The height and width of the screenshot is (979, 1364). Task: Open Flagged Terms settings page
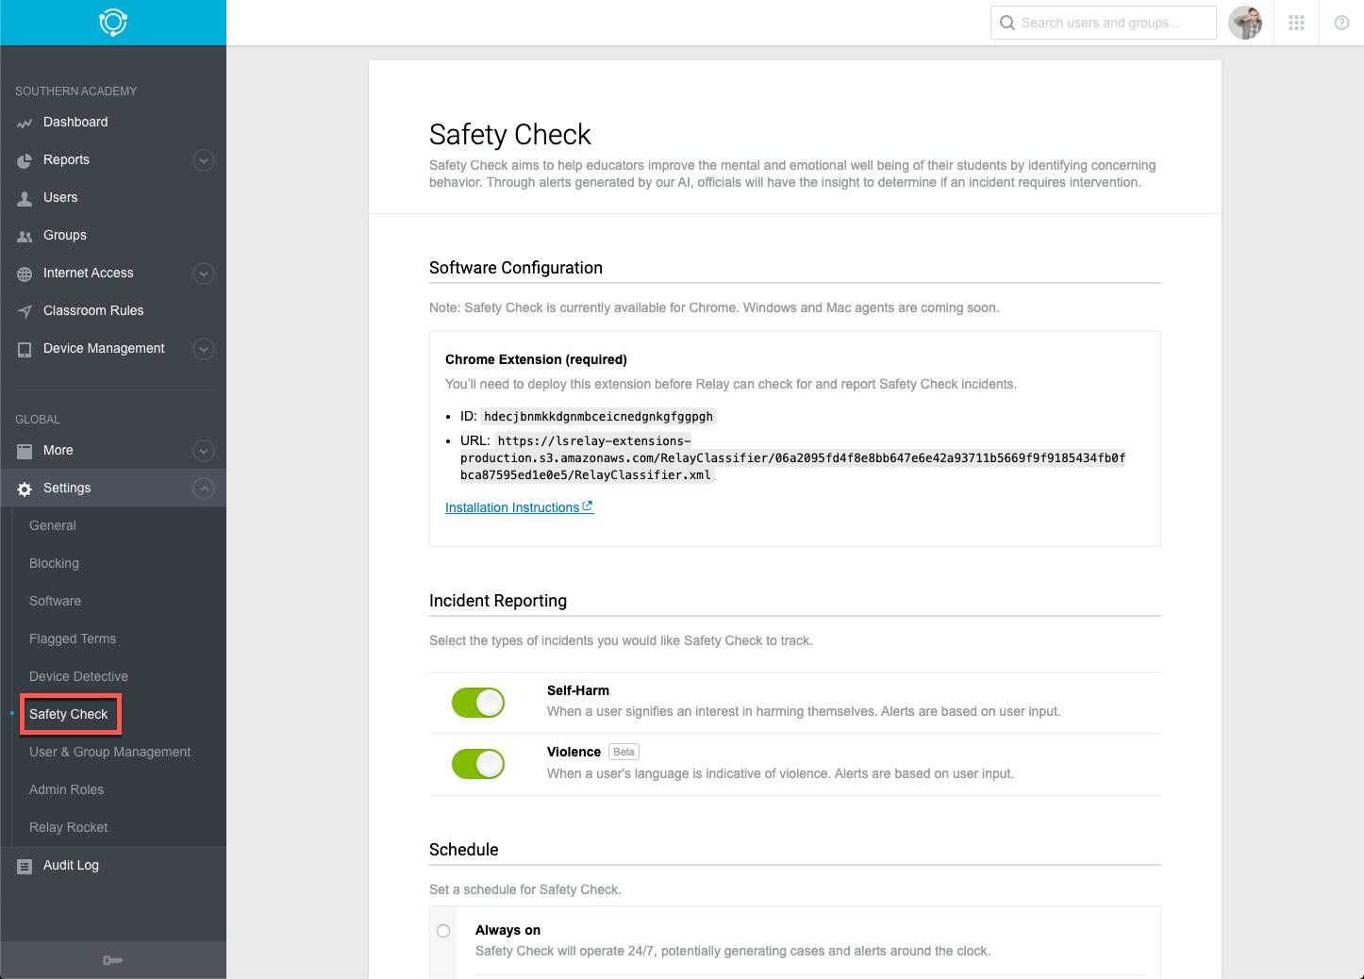[x=73, y=639]
